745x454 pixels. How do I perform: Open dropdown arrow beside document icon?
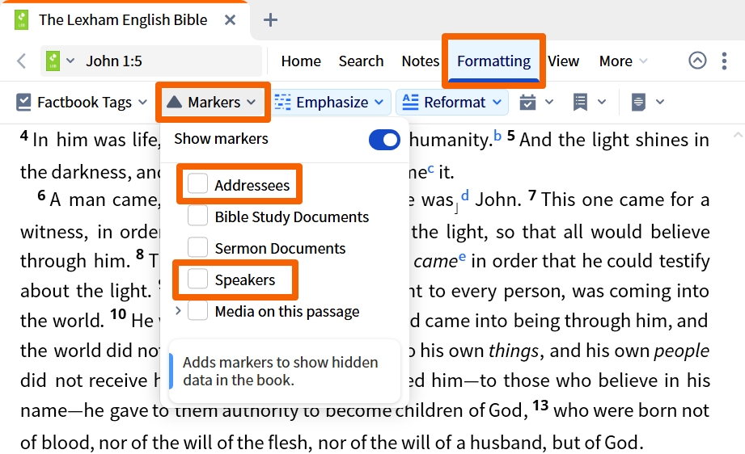click(x=660, y=102)
